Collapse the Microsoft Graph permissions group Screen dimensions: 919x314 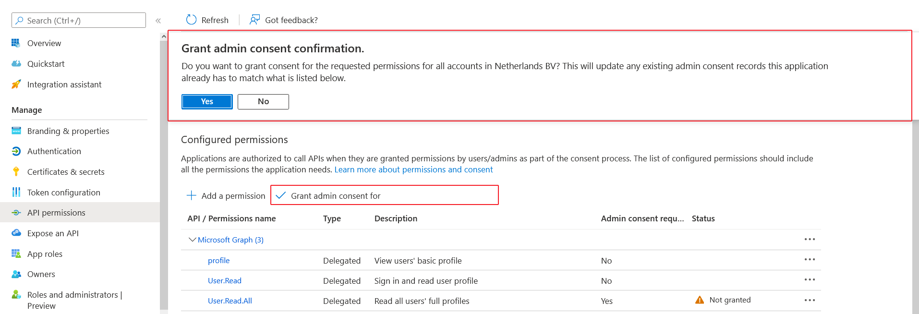(192, 240)
